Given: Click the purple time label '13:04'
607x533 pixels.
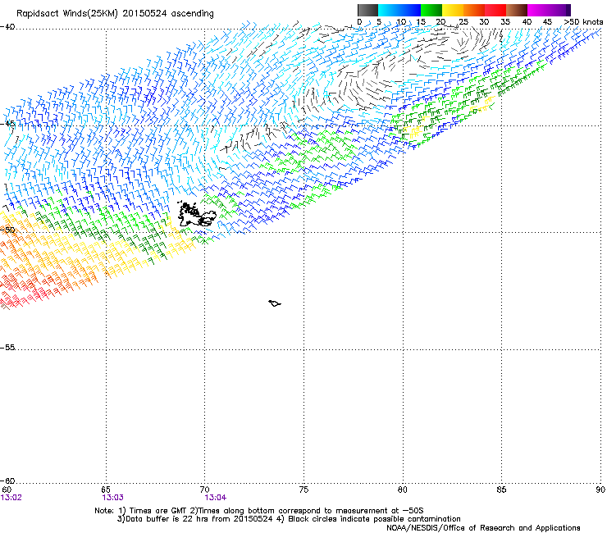Looking at the screenshot, I should pos(216,498).
